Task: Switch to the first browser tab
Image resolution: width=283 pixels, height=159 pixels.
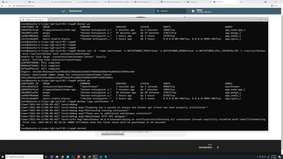Action: point(14,2)
